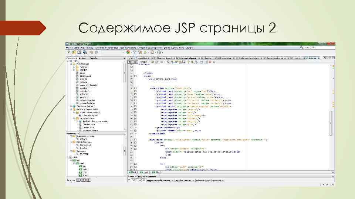Open the Debug Project dropdown arrow

pyautogui.click(x=155, y=52)
